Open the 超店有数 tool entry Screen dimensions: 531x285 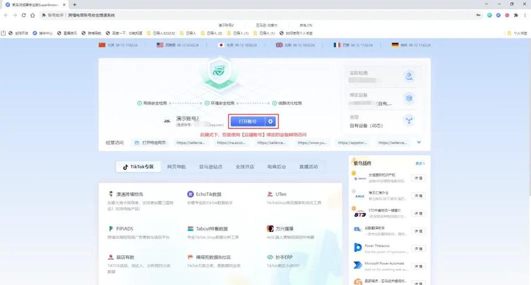pyautogui.click(x=121, y=257)
